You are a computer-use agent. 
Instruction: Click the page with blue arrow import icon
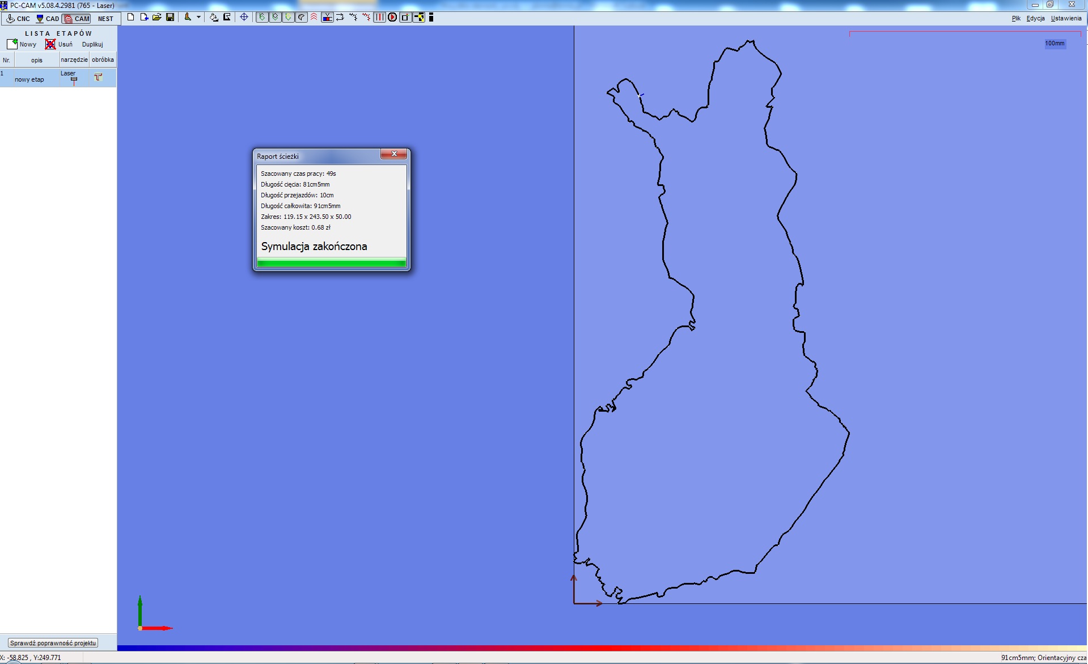point(144,17)
